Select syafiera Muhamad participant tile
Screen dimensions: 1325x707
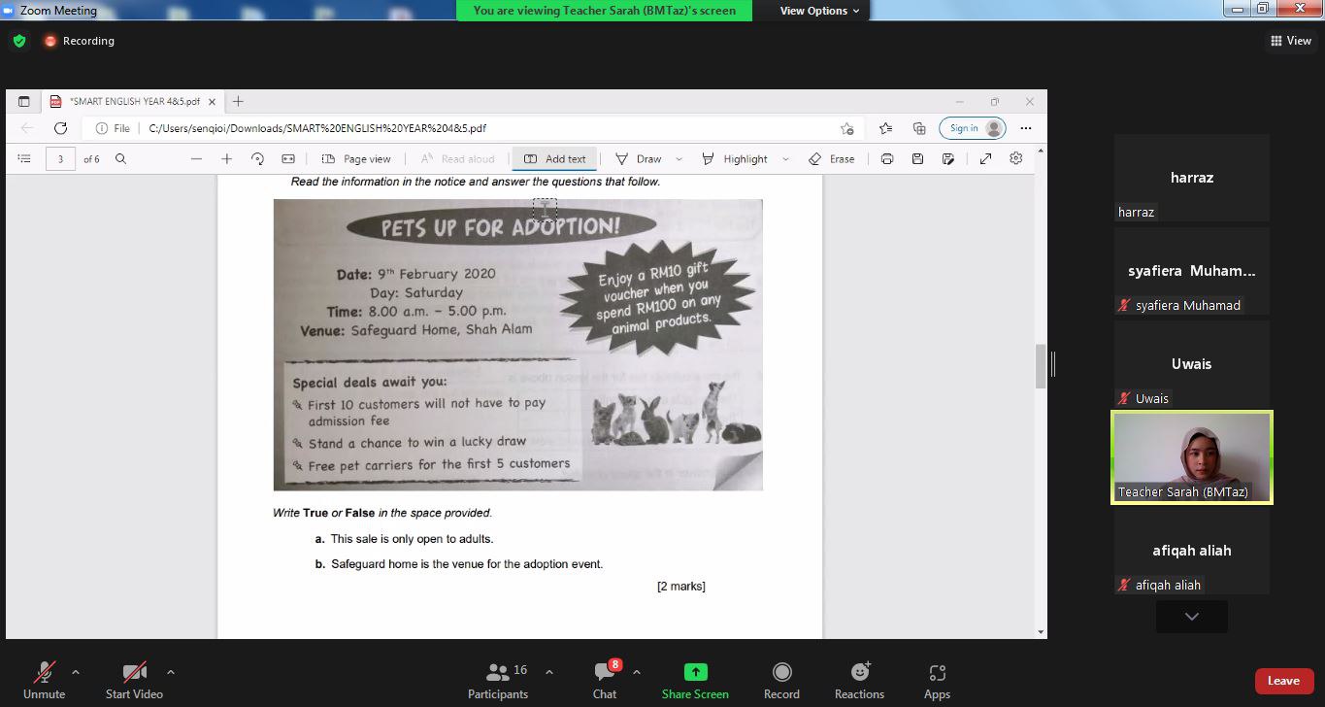1192,271
